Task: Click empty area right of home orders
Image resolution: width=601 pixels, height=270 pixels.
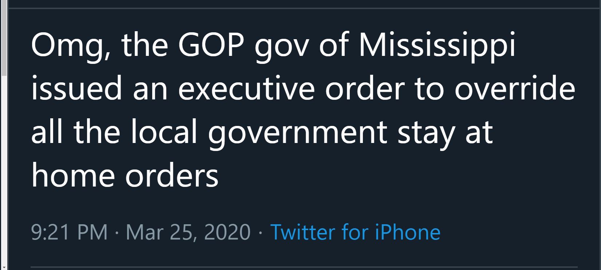Action: (400, 175)
